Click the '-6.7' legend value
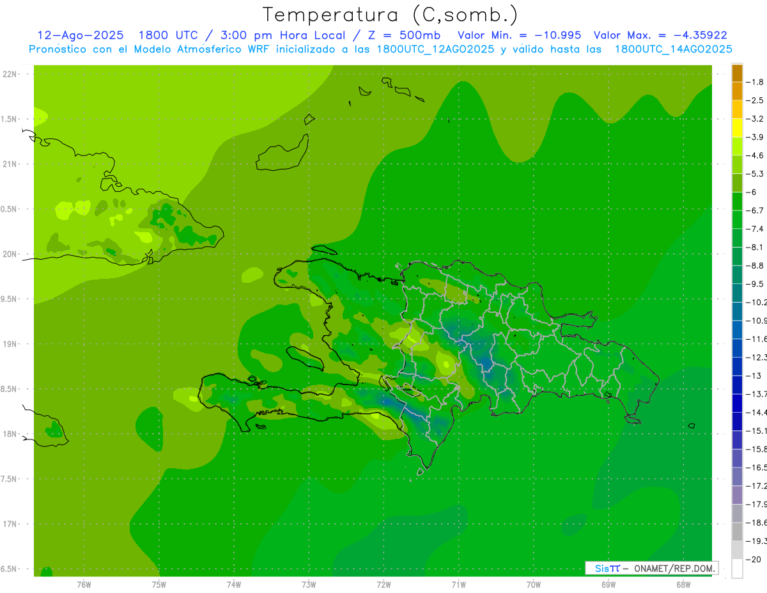 click(756, 210)
